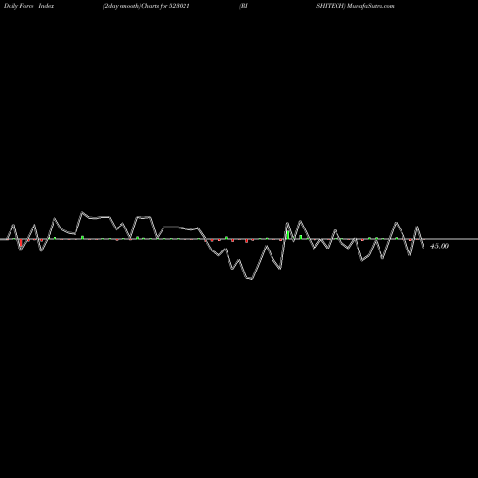Click the '(2day smooth) Charts for 523021' text
The height and width of the screenshot is (478, 478).
pos(146,6)
